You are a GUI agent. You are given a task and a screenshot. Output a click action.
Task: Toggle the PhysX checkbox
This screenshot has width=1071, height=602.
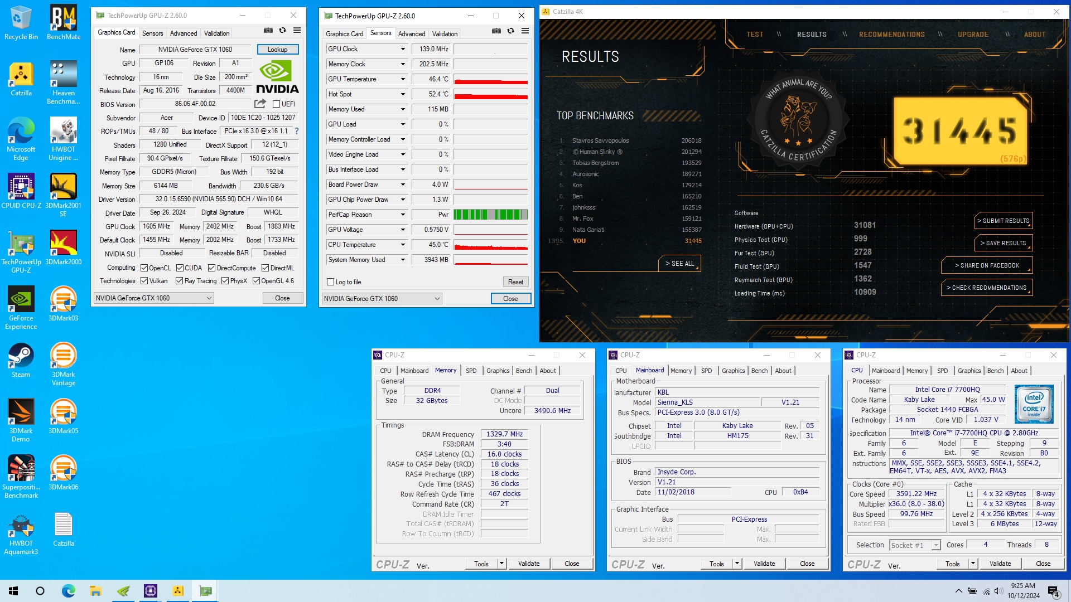coord(225,281)
